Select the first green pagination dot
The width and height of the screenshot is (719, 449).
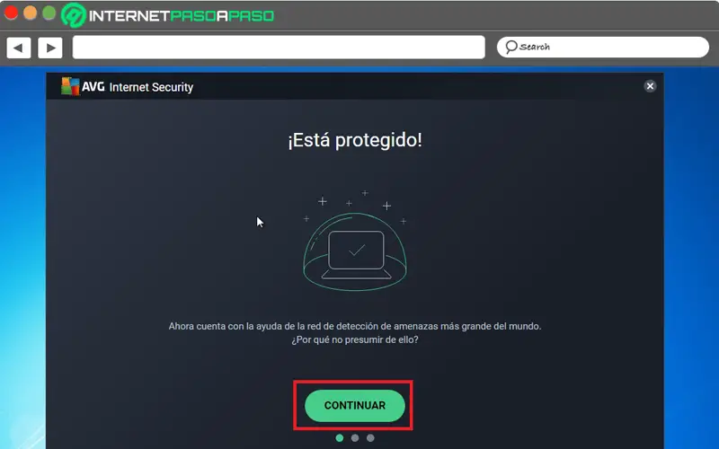coord(340,438)
